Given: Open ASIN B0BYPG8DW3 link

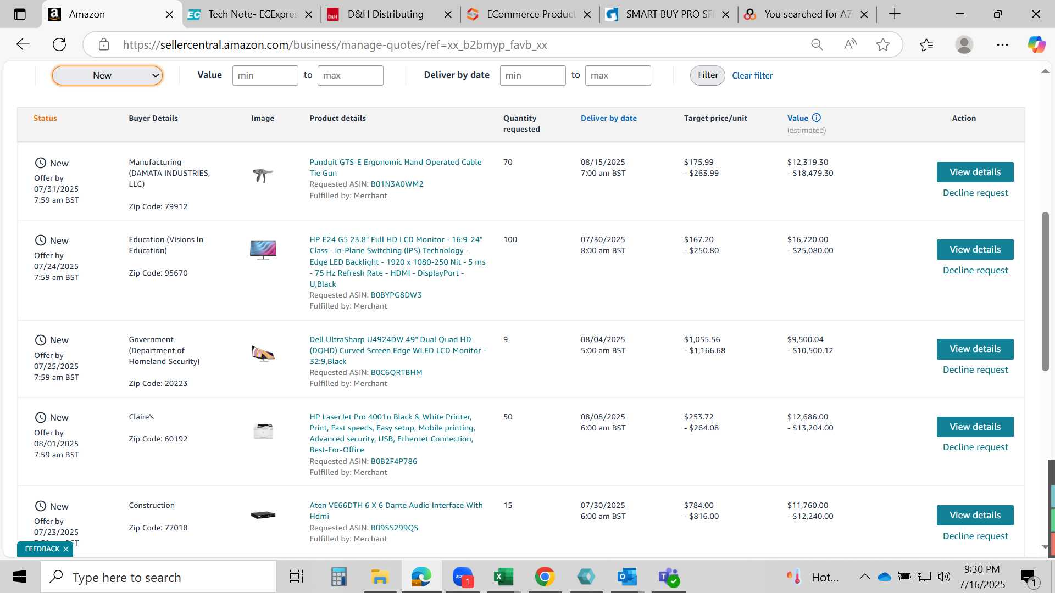Looking at the screenshot, I should [x=396, y=295].
